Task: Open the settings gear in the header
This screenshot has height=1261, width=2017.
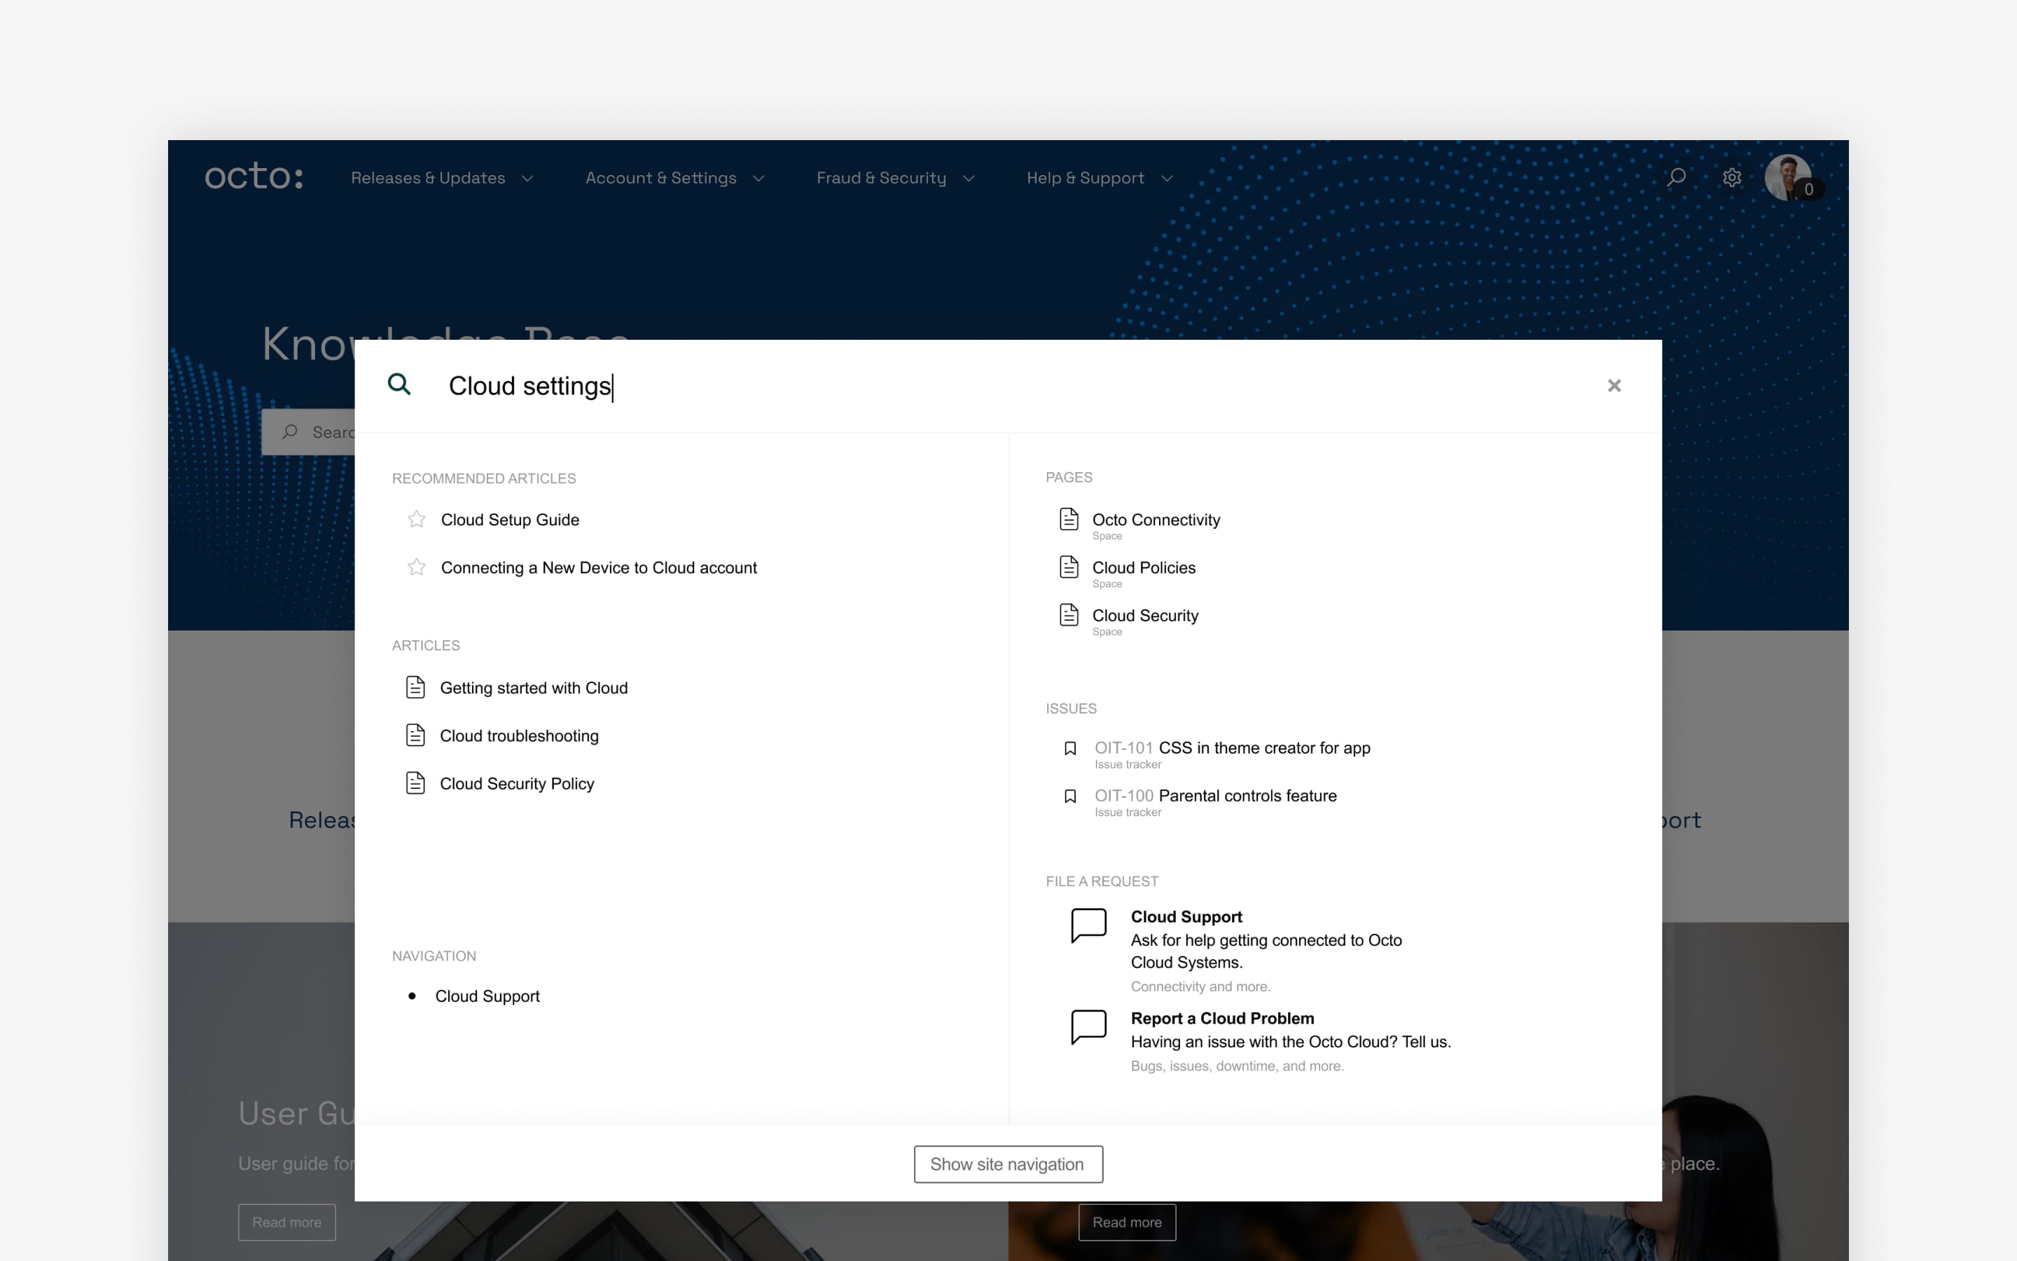Action: (x=1733, y=177)
